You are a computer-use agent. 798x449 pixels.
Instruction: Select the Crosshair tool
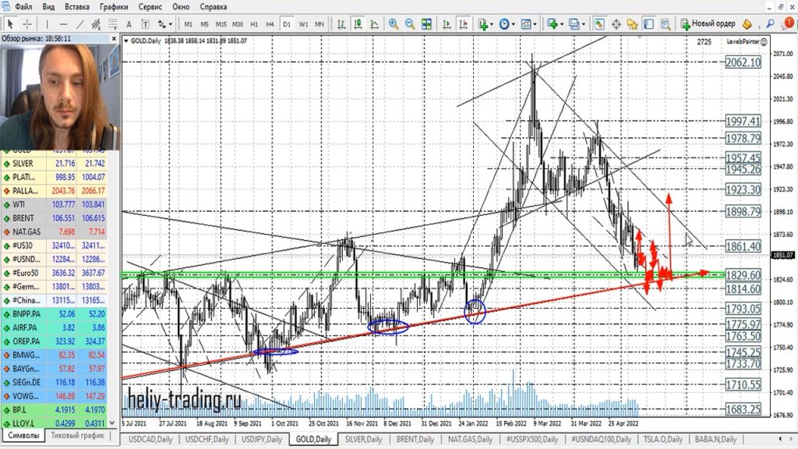26,24
